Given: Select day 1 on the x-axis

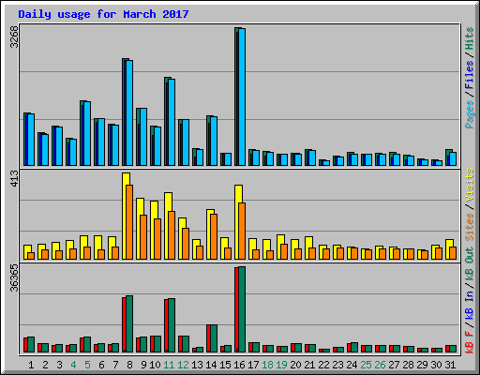Looking at the screenshot, I should [x=31, y=365].
